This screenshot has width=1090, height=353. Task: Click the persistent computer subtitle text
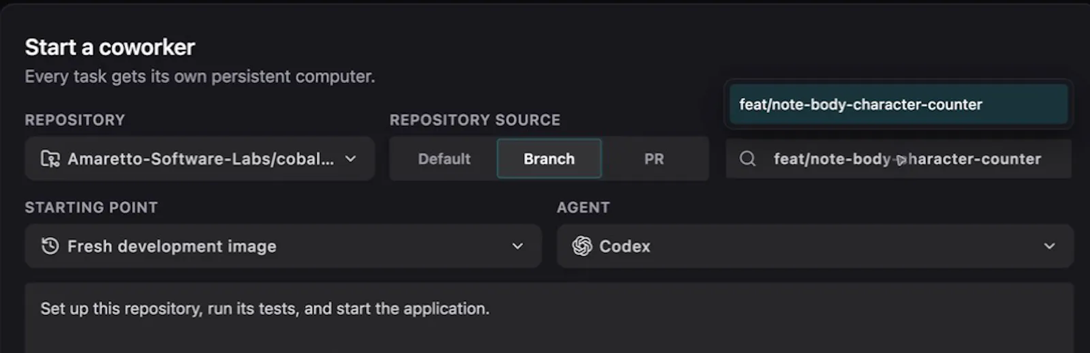tap(200, 76)
